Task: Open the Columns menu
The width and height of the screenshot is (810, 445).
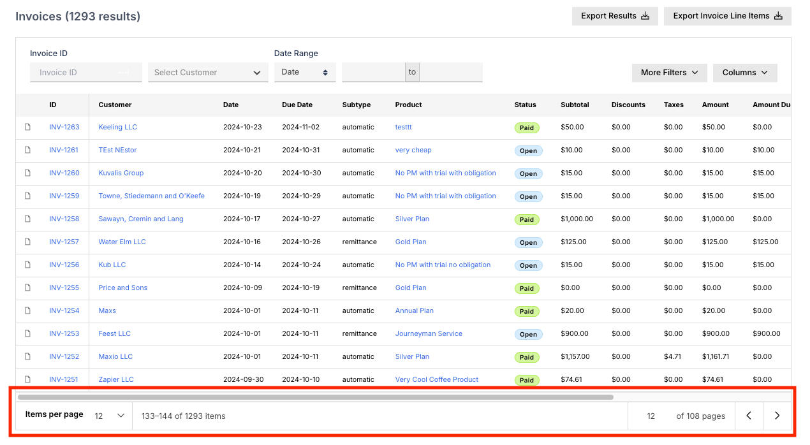Action: tap(745, 73)
